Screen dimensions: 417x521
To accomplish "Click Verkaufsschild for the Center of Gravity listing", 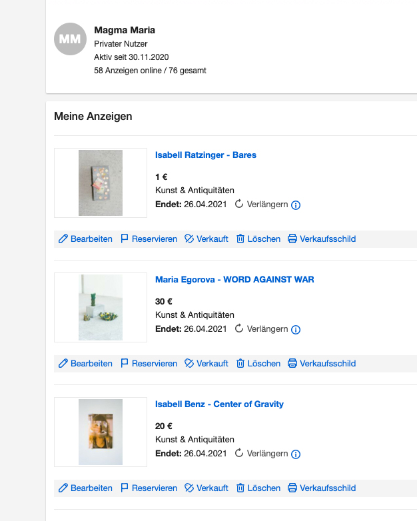I will pyautogui.click(x=328, y=488).
